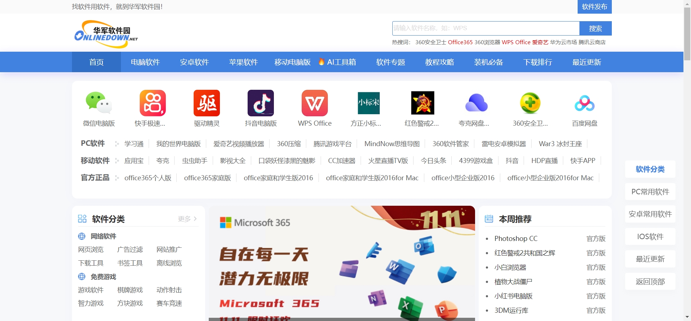Image resolution: width=691 pixels, height=321 pixels.
Task: Open the 移动电脑版 nav item
Action: point(292,62)
